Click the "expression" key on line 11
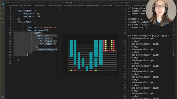The width and height of the screenshot is (177, 99). 42,36
